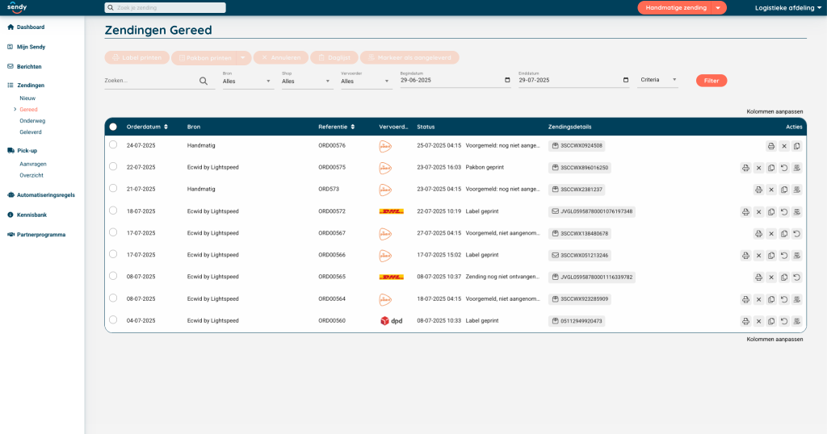827x434 pixels.
Task: Click the orange Filter button
Action: click(x=711, y=81)
